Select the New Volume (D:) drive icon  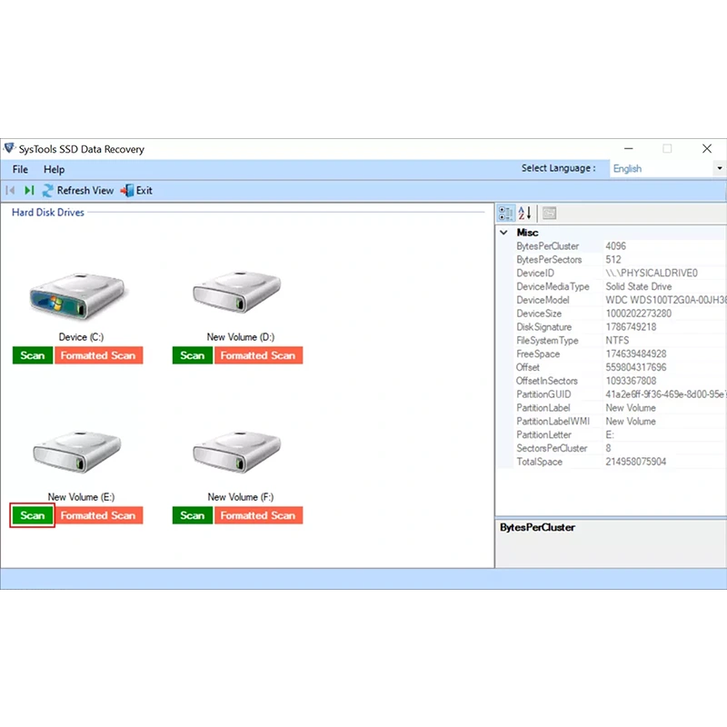point(237,293)
